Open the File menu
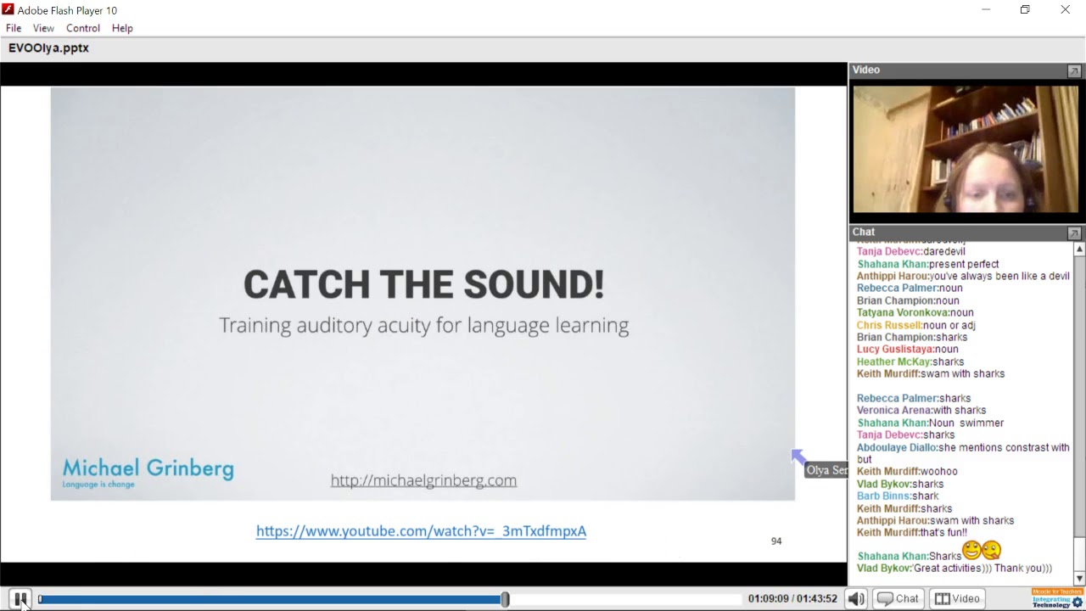Screen dimensions: 1086x611 click(x=14, y=28)
